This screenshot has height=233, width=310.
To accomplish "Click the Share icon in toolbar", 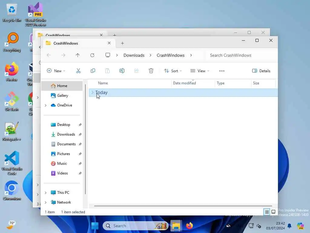I will point(137,71).
